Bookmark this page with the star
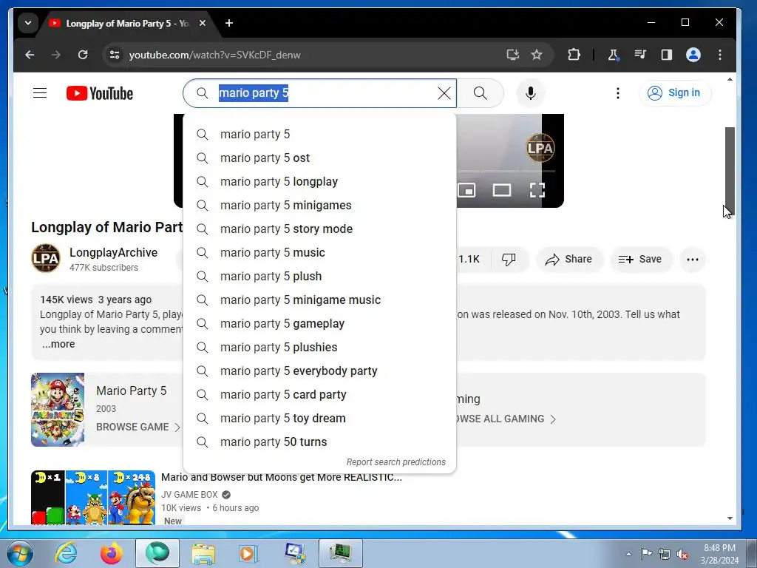757x568 pixels. coord(537,55)
